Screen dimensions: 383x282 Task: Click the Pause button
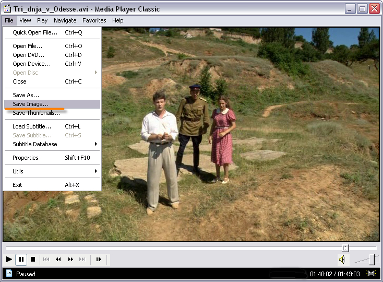coord(21,259)
